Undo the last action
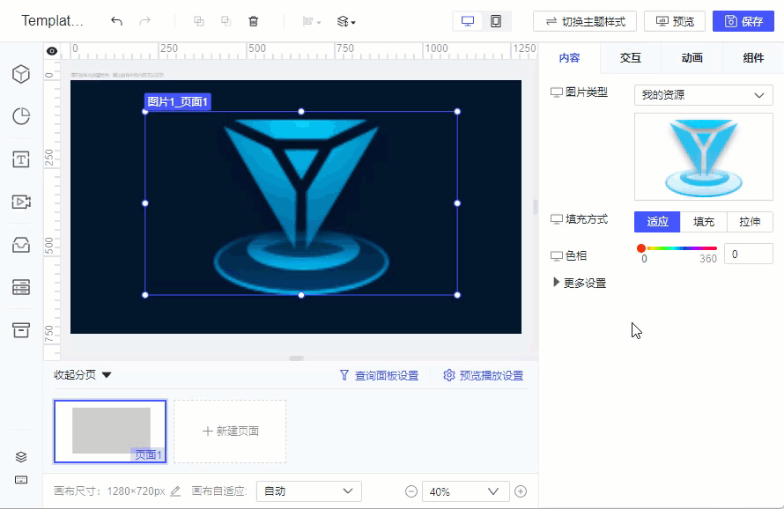The width and height of the screenshot is (784, 509). (x=116, y=21)
